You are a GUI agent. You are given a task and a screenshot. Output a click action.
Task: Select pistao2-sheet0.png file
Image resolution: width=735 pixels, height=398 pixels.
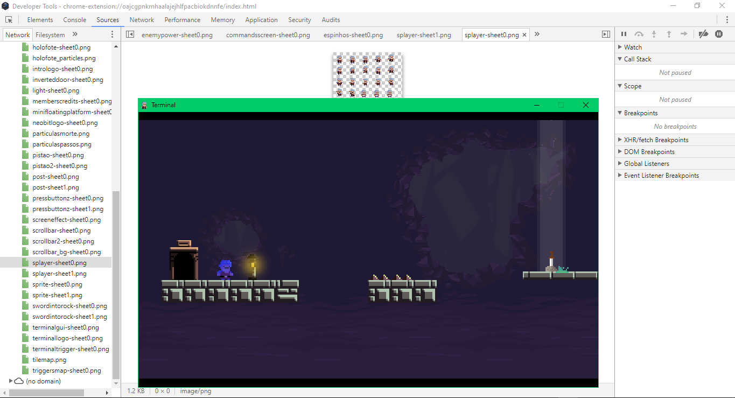pyautogui.click(x=60, y=166)
